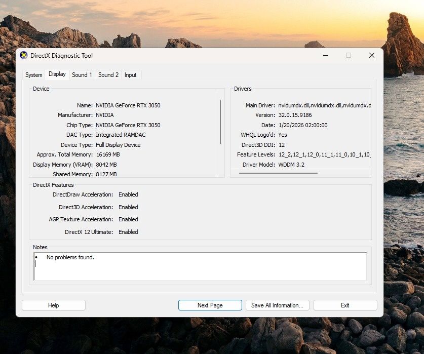Click the Device panel vertical scrollbar

[220, 122]
